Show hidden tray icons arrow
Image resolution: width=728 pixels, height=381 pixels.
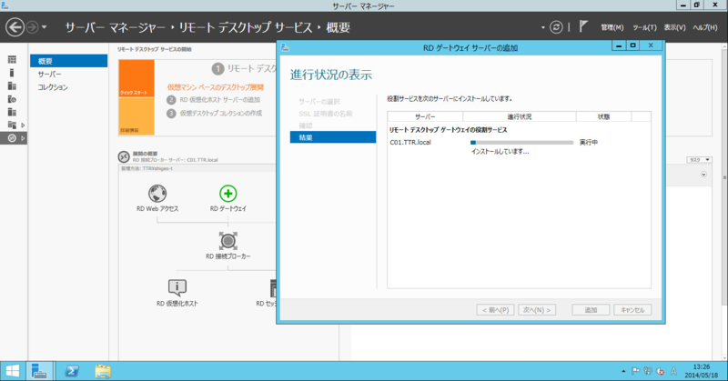click(x=623, y=371)
